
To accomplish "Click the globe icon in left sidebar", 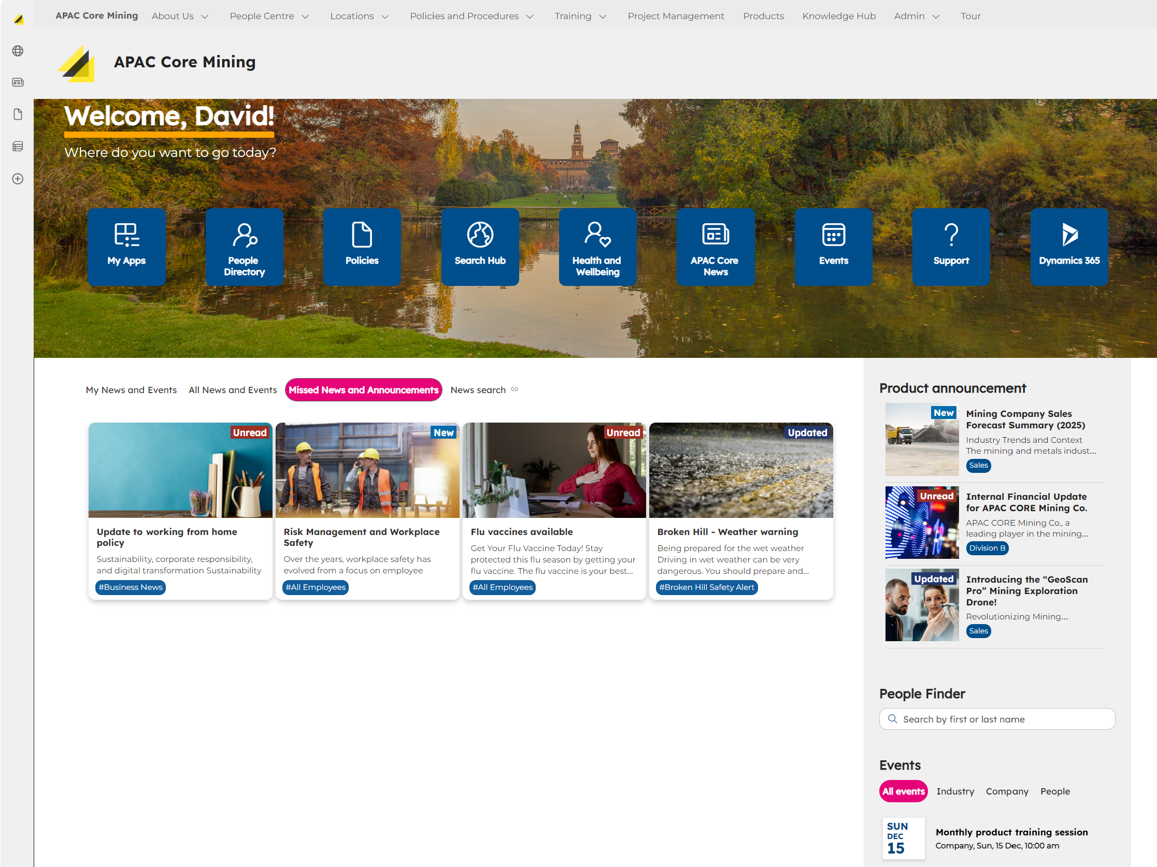I will 18,51.
